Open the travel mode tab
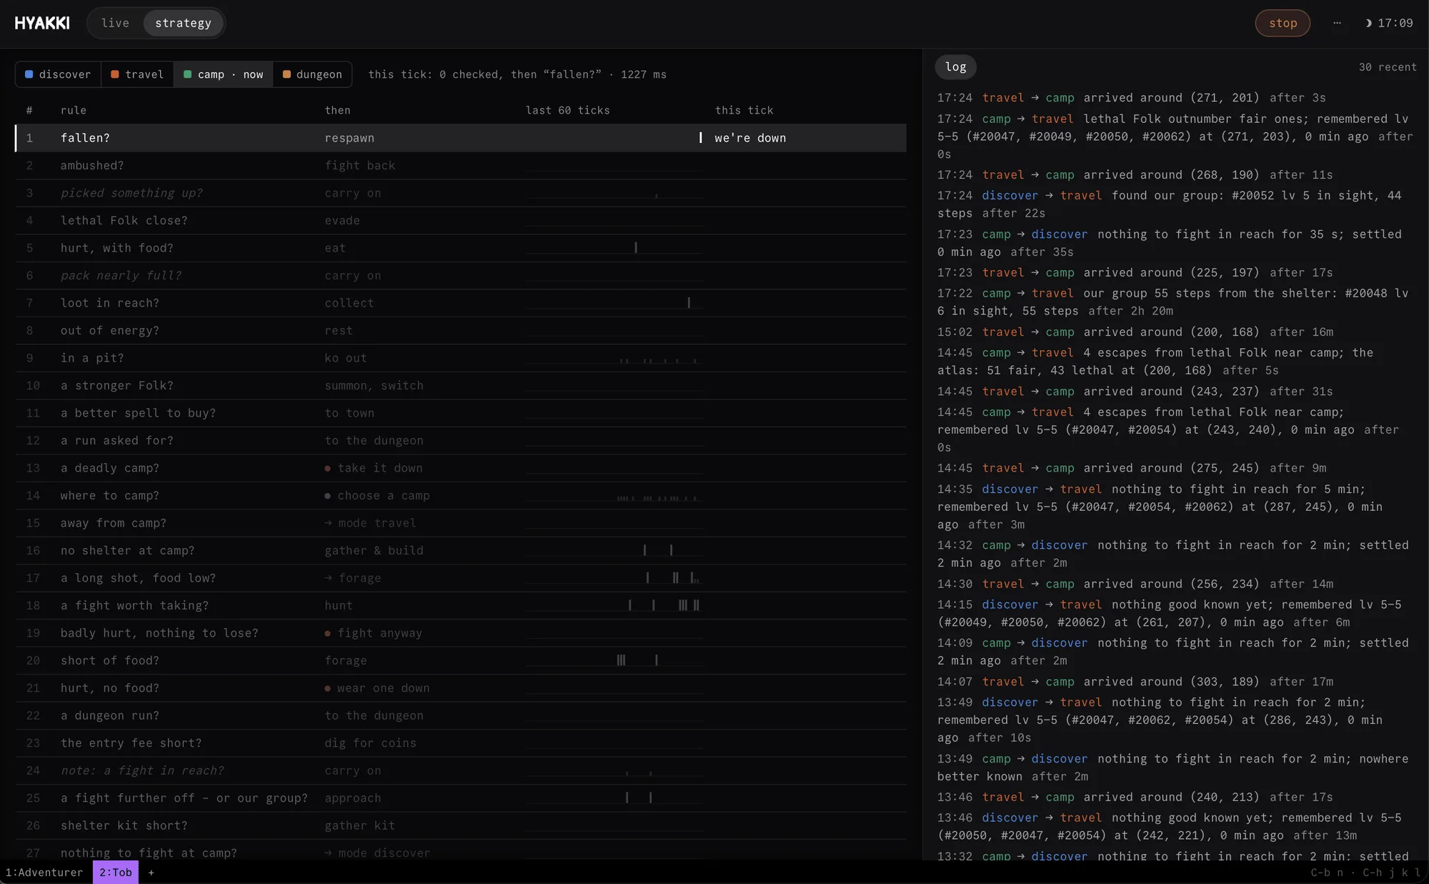The image size is (1429, 884). (137, 74)
